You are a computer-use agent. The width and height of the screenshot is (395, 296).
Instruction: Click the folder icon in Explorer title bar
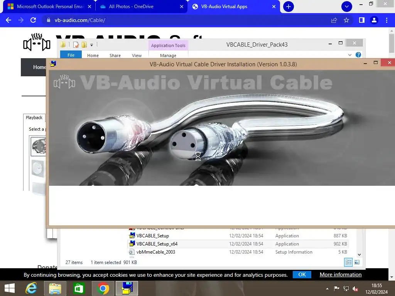point(63,45)
